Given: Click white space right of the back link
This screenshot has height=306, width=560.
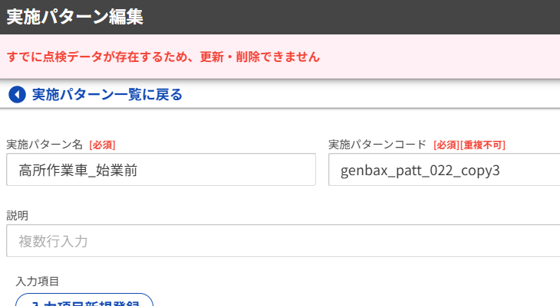Looking at the screenshot, I should tap(368, 95).
